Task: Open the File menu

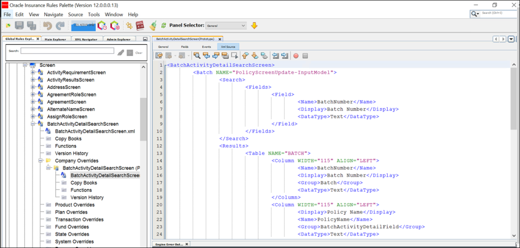Action: [x=7, y=14]
